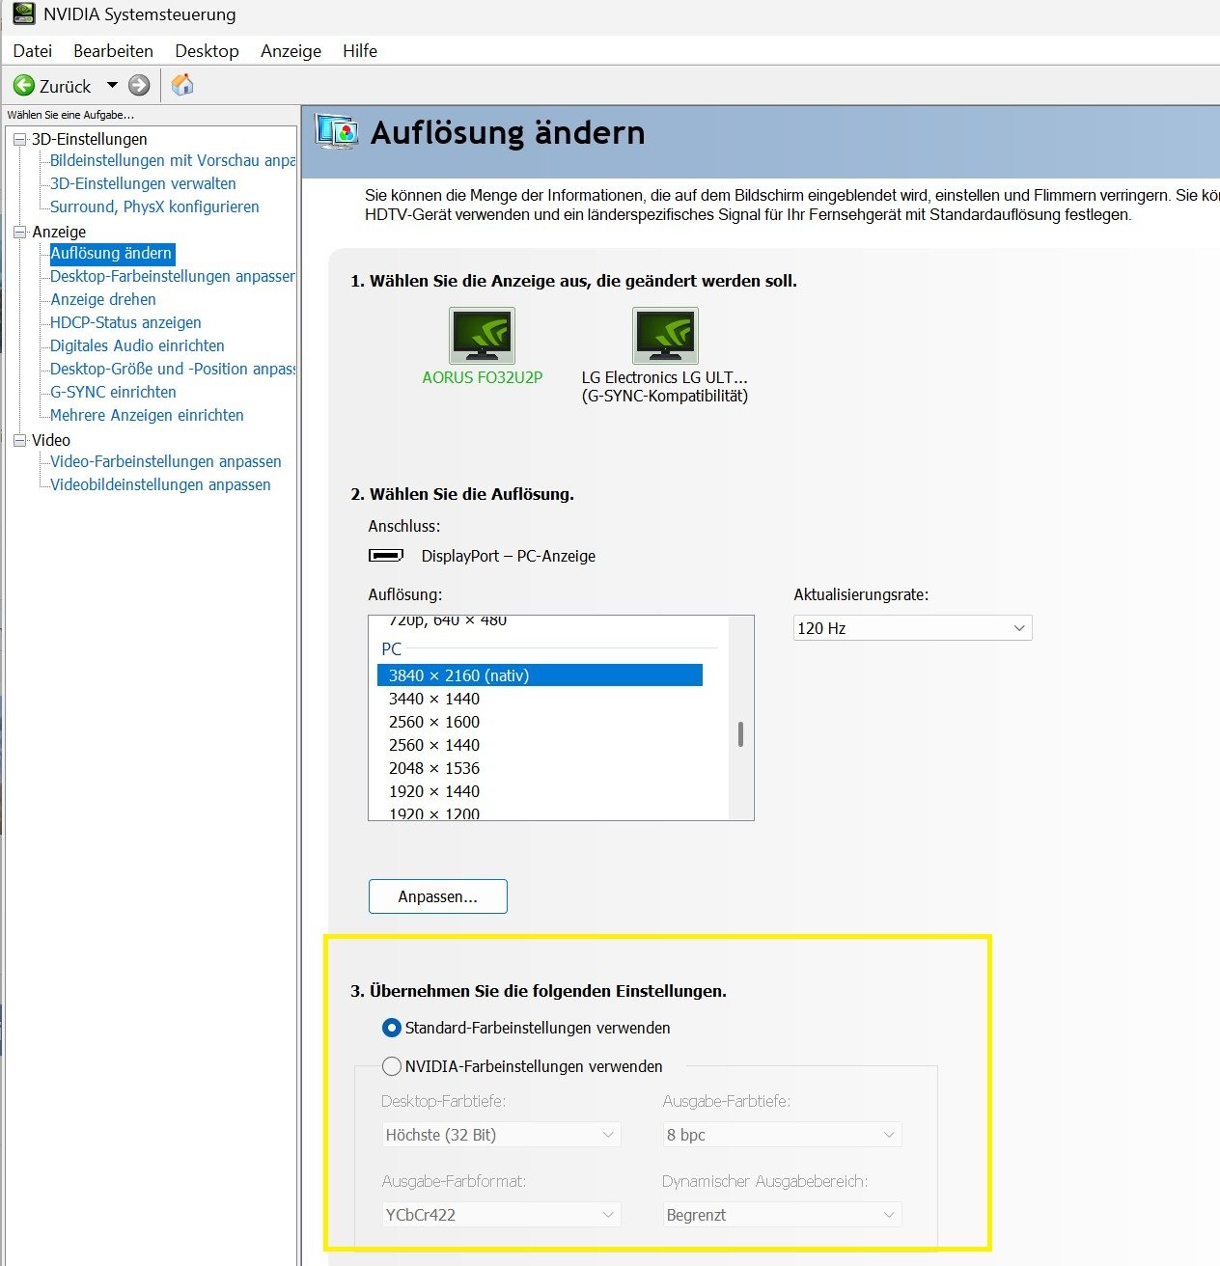Screen dimensions: 1220x1266
Task: Collapse the 3D-Einstellungen tree node
Action: (x=19, y=140)
